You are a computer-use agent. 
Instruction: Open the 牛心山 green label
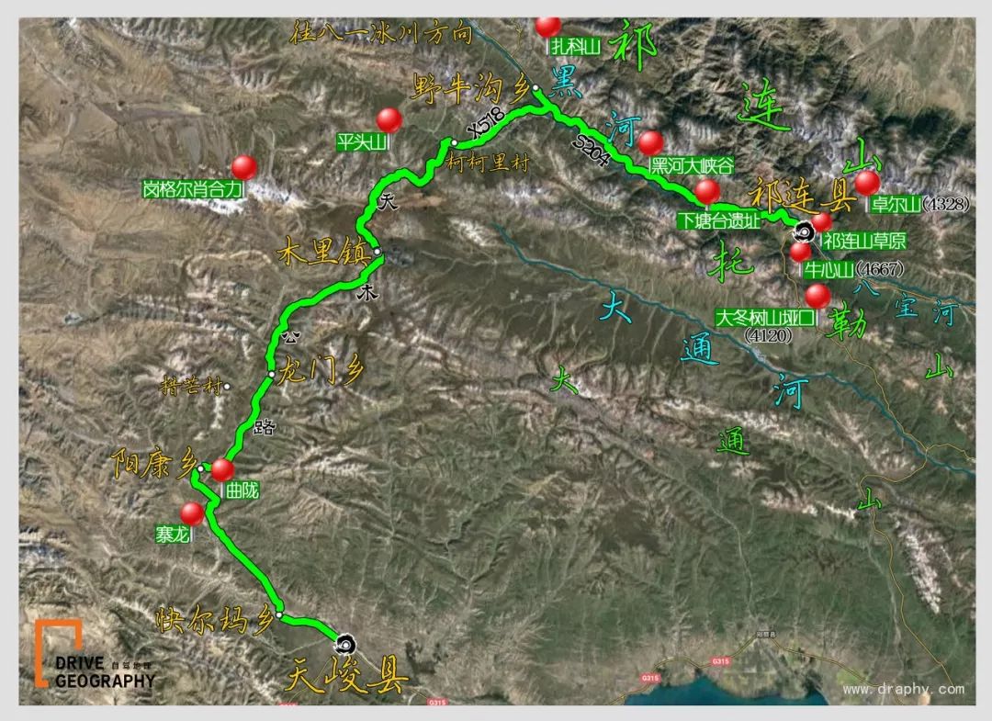coord(829,270)
